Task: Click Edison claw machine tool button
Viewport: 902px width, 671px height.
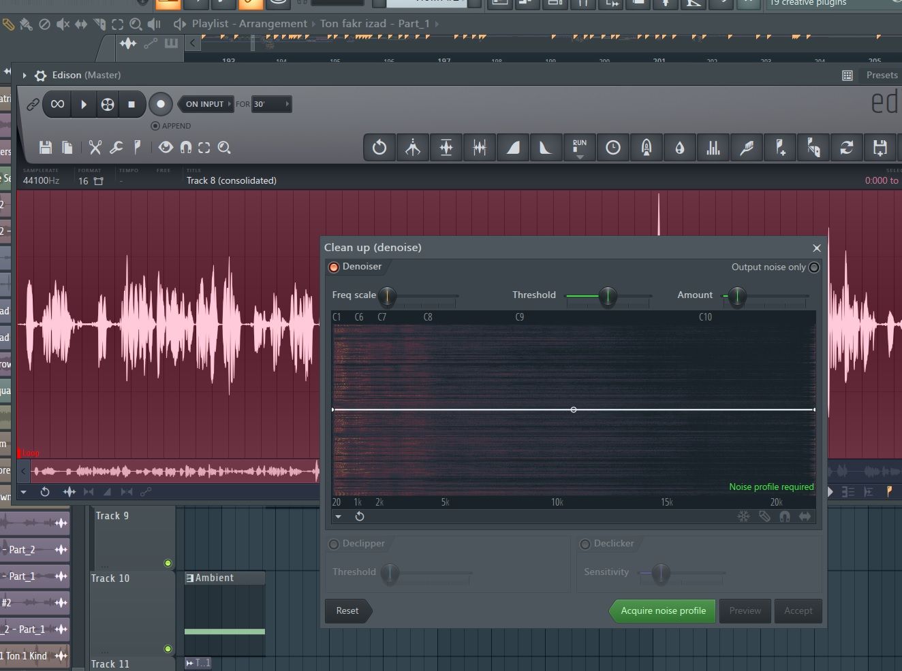Action: pyautogui.click(x=413, y=147)
